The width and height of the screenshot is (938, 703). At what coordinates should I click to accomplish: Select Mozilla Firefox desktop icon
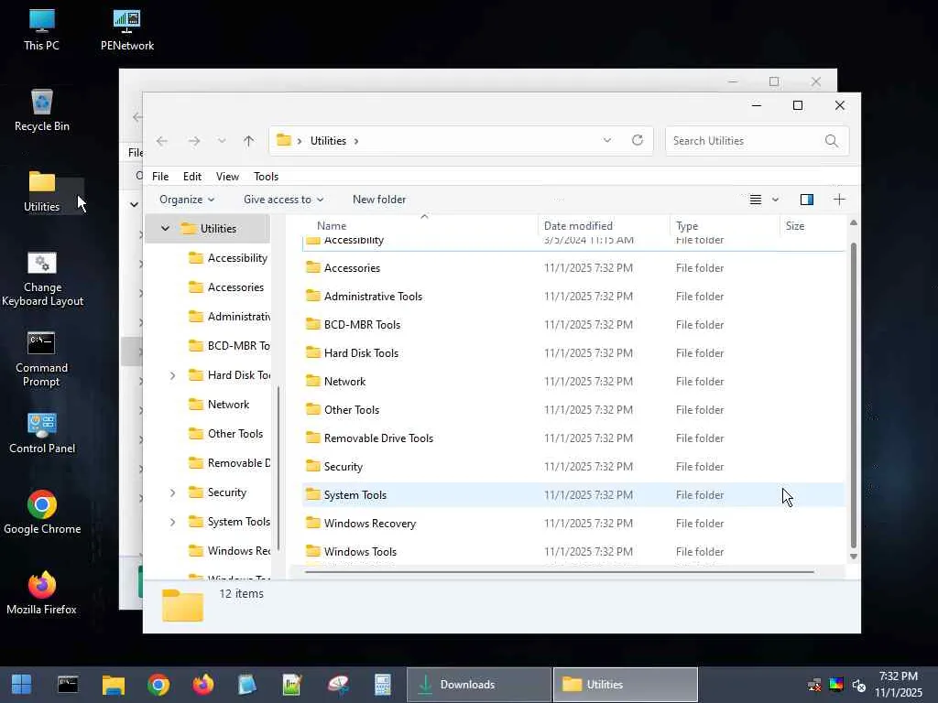tap(41, 593)
